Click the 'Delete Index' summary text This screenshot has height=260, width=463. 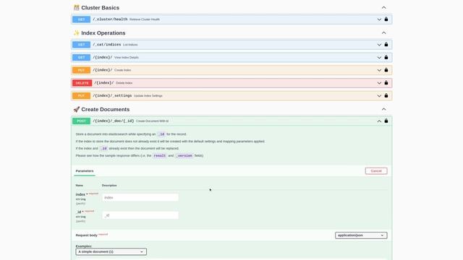click(x=124, y=83)
